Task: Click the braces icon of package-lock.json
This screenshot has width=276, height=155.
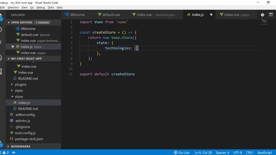Action: pos(12,139)
